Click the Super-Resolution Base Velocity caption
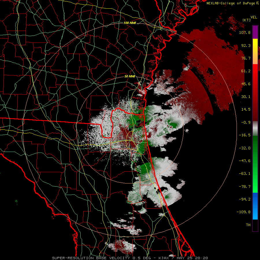260x260 pixels. pos(130,258)
